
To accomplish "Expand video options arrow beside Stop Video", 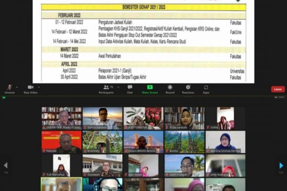I will click(38, 87).
